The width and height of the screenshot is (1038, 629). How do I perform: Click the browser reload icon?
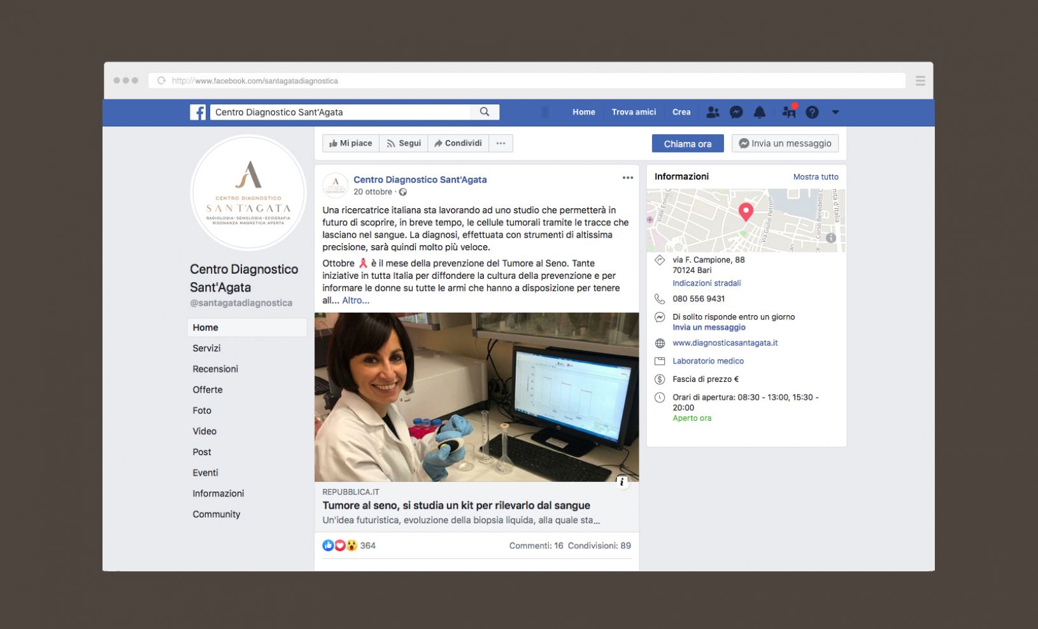pos(161,81)
